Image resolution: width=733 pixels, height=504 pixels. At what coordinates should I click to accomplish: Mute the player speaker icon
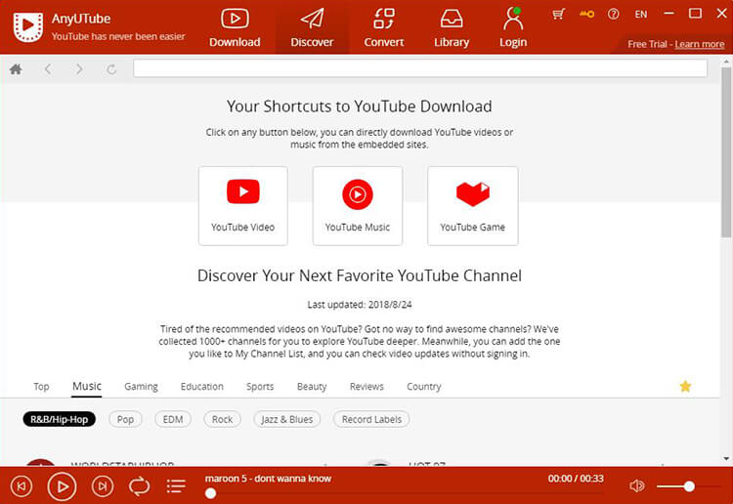pyautogui.click(x=636, y=486)
